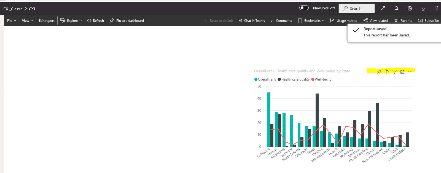Viewport: 441px width, 173px height.
Task: Open More options ellipsis on chart
Action: tap(410, 72)
